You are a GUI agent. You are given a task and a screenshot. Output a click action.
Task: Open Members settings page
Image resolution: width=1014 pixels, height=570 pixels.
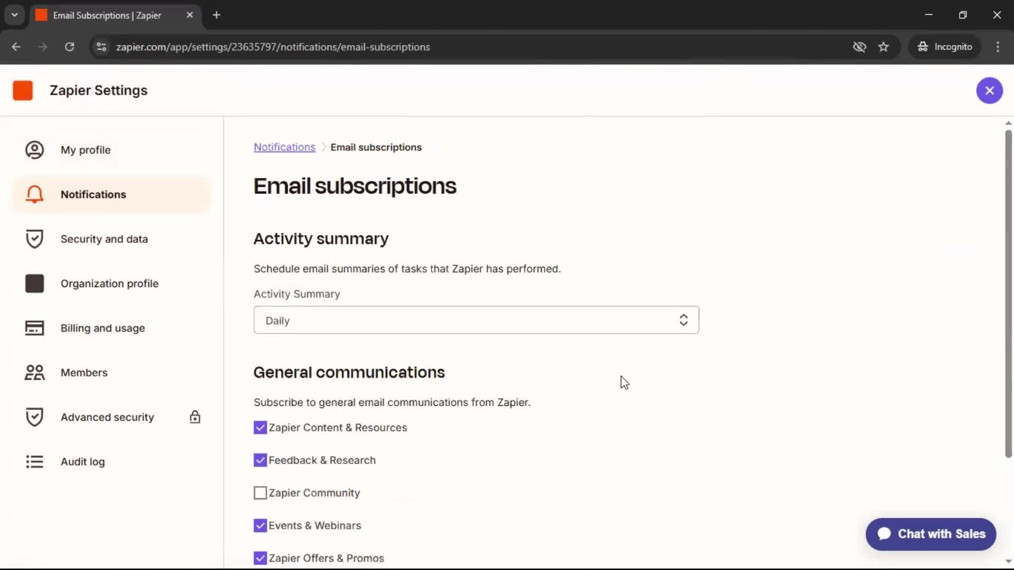point(111,373)
